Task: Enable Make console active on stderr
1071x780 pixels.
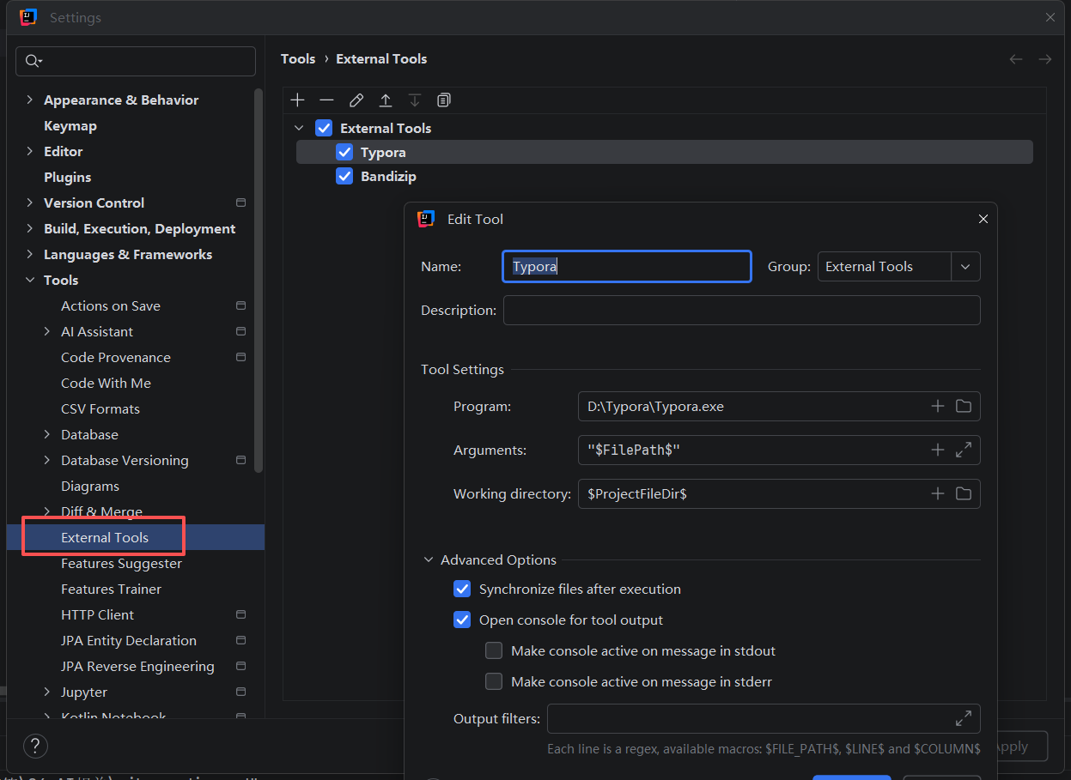Action: coord(494,682)
